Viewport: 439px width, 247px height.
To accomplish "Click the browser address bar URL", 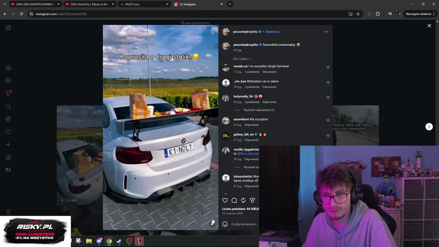I will (x=61, y=14).
